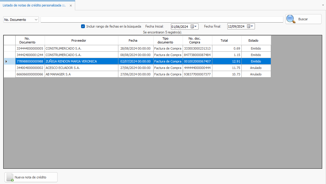Select the AB MANAGER S.A row
This screenshot has width=326, height=184.
tap(63, 74)
